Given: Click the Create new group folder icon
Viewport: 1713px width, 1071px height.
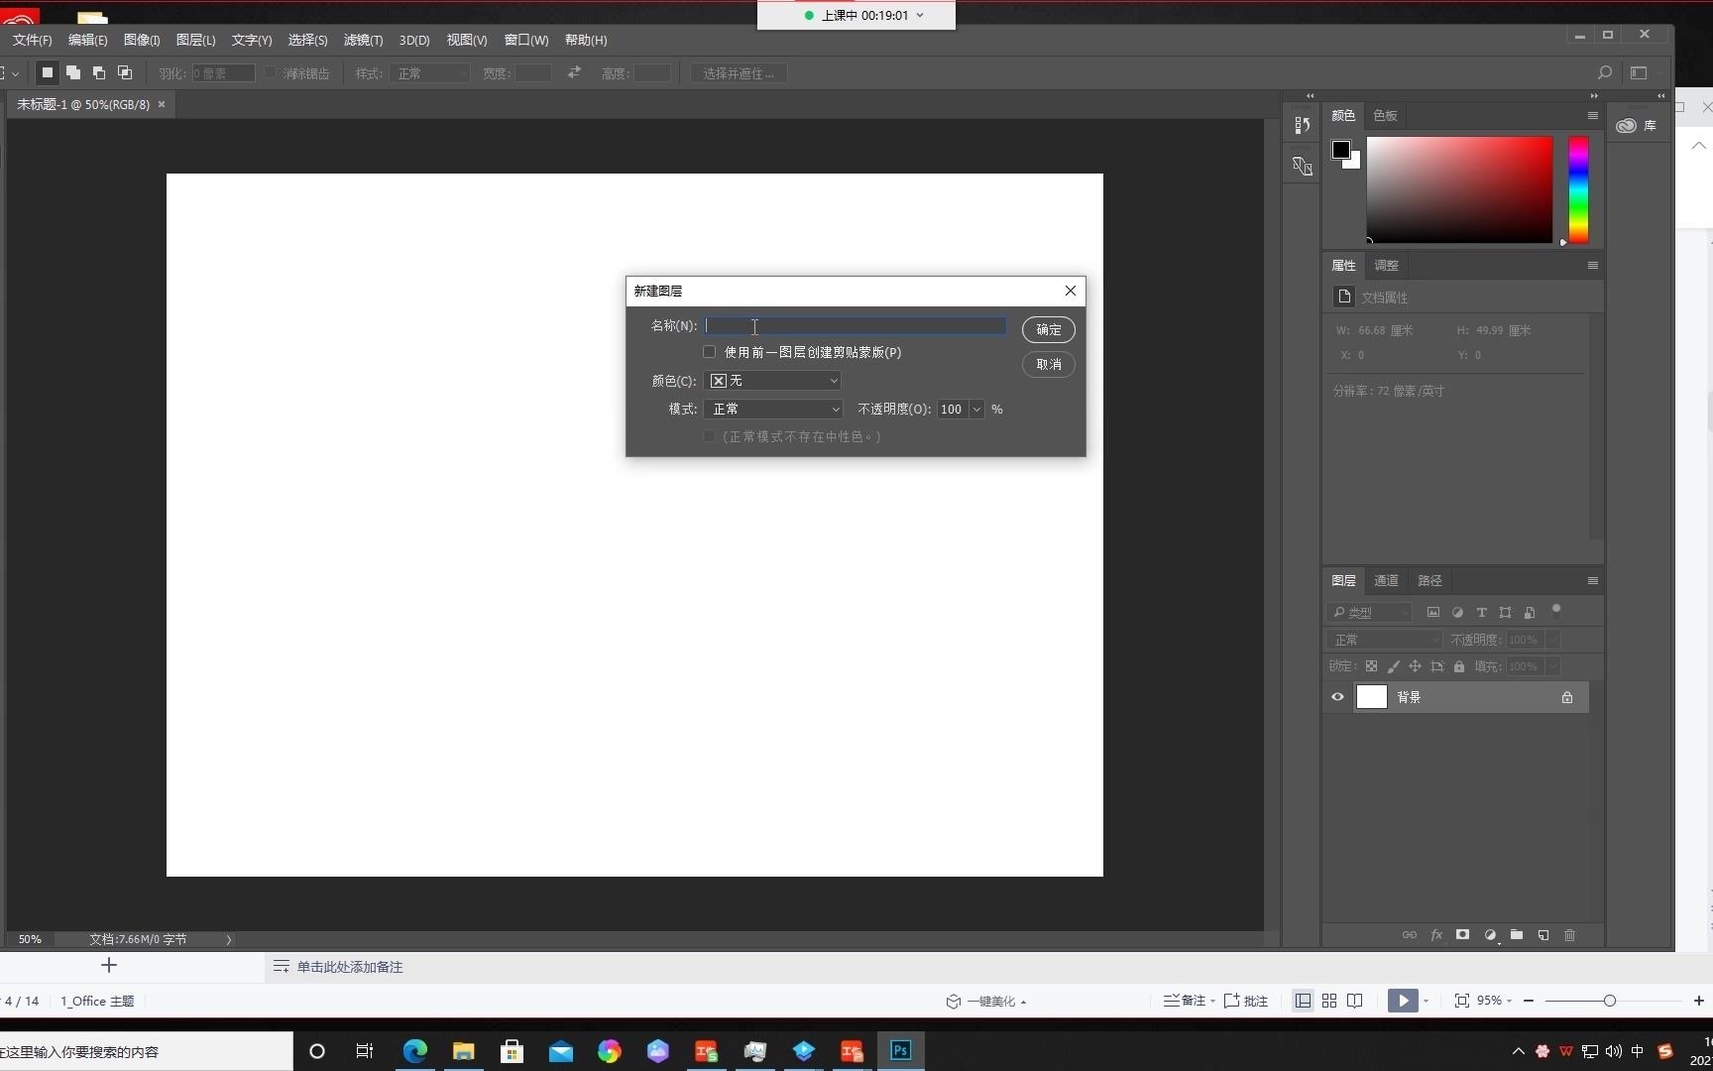Looking at the screenshot, I should 1517,935.
